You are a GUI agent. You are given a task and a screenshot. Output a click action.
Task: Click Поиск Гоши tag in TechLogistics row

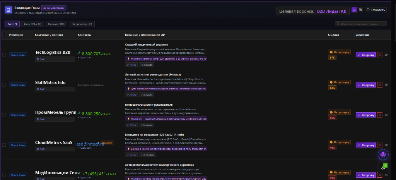(18, 55)
